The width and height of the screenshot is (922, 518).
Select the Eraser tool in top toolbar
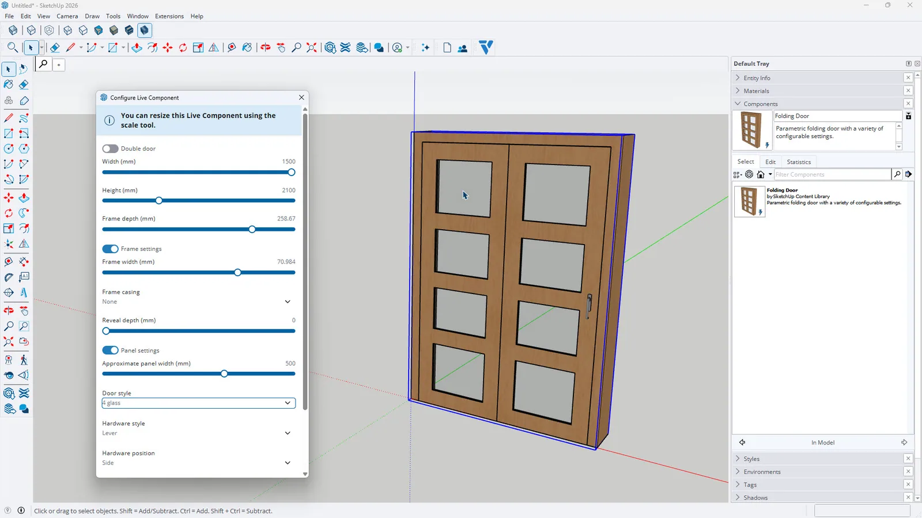point(55,48)
